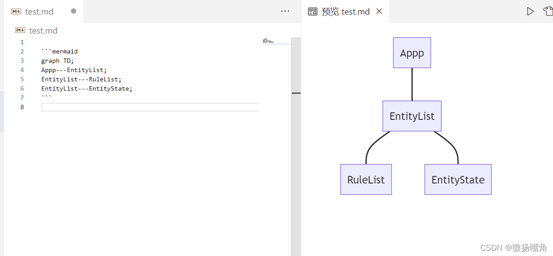Click the editor vertical scrollbar
The height and width of the screenshot is (256, 553).
click(296, 147)
